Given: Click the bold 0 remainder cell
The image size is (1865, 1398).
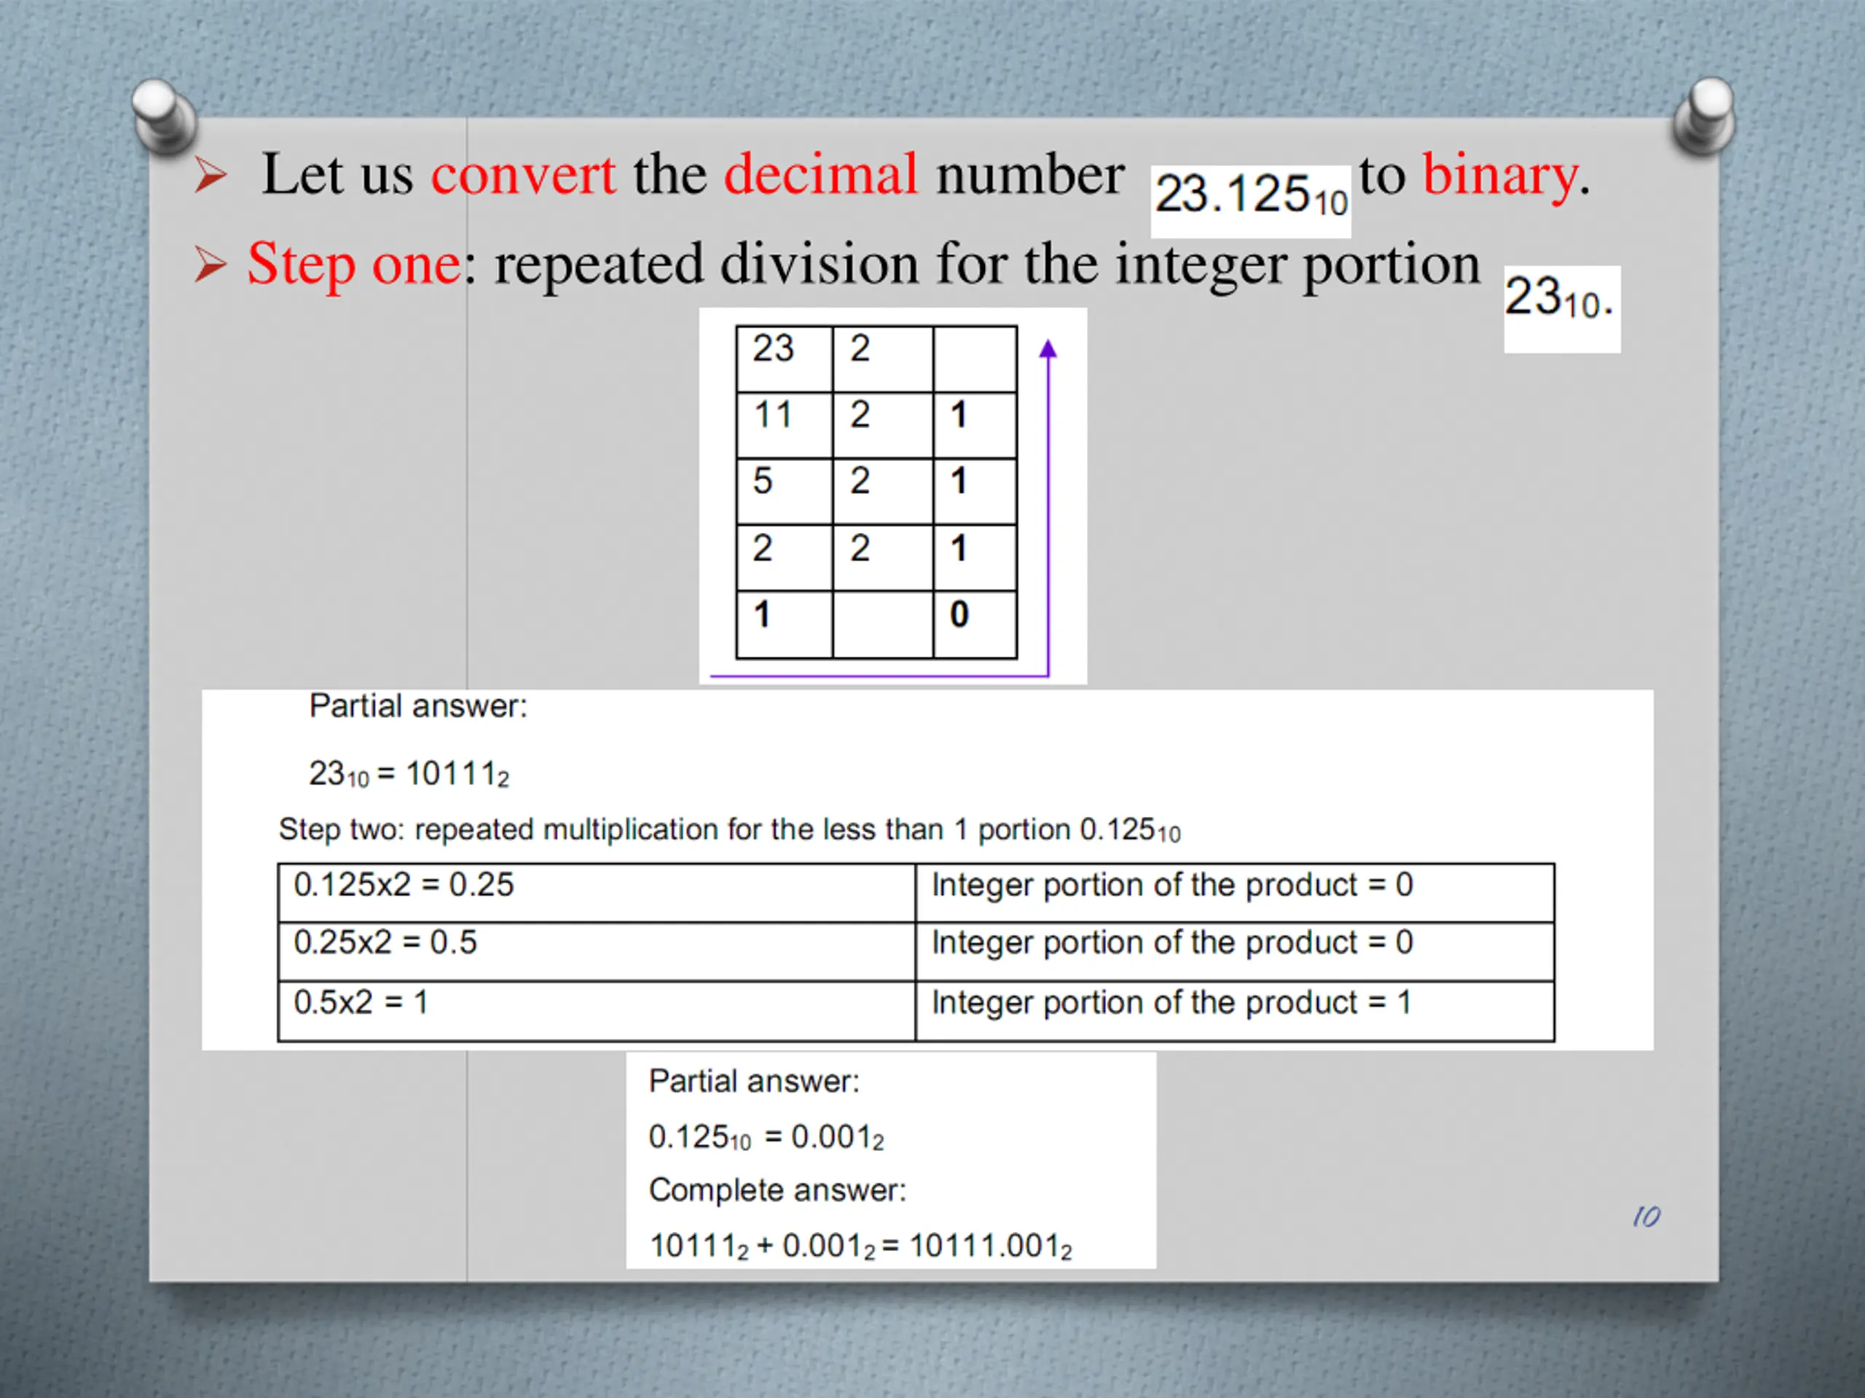Looking at the screenshot, I should coord(975,623).
